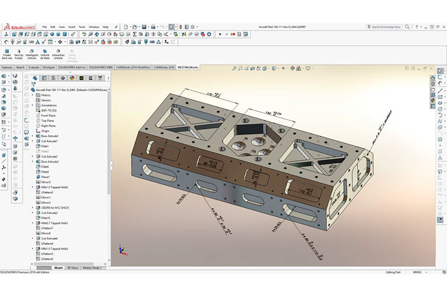Expand CBORE for M12 SHCS1 node
The height and width of the screenshot is (298, 447).
point(33,207)
